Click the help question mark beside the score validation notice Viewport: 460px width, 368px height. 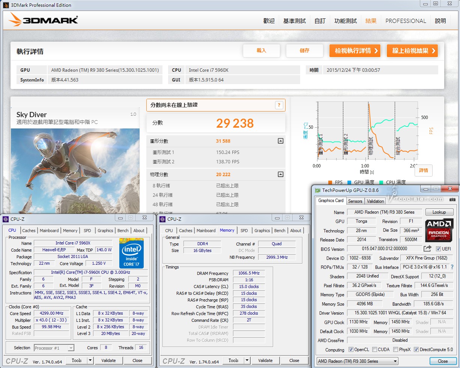279,105
